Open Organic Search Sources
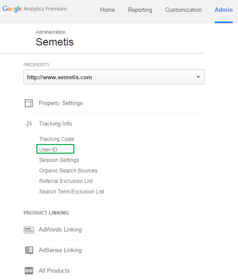This screenshot has width=238, height=280. 68,170
